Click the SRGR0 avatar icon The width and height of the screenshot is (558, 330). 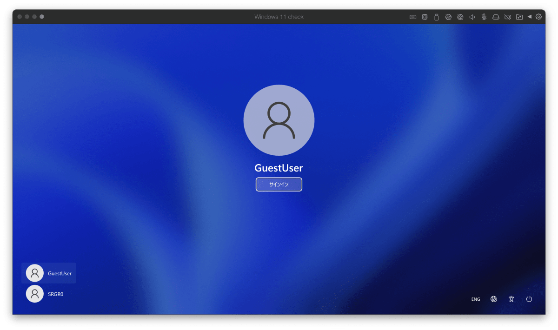34,294
